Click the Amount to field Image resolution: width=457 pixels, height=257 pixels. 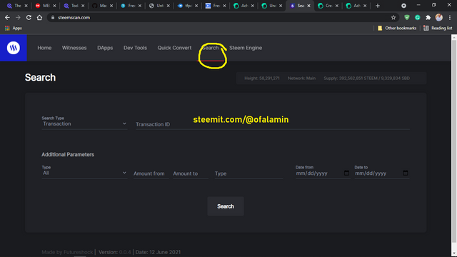pos(191,173)
